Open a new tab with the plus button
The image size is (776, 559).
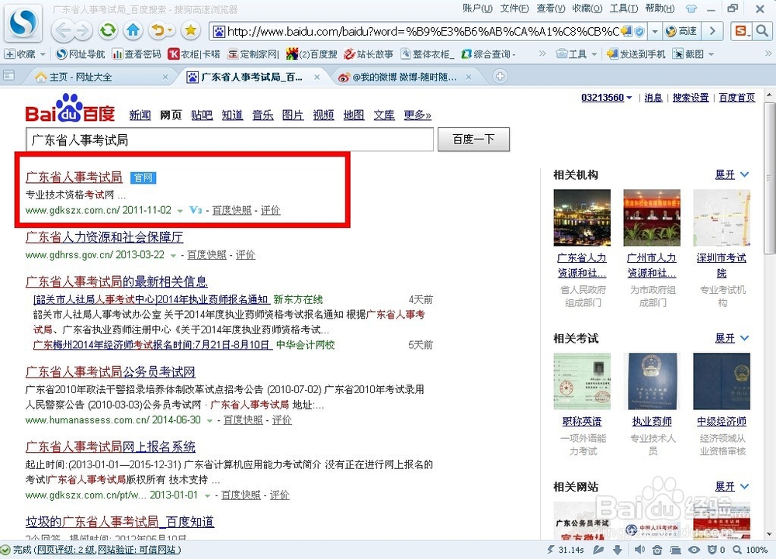[x=501, y=76]
